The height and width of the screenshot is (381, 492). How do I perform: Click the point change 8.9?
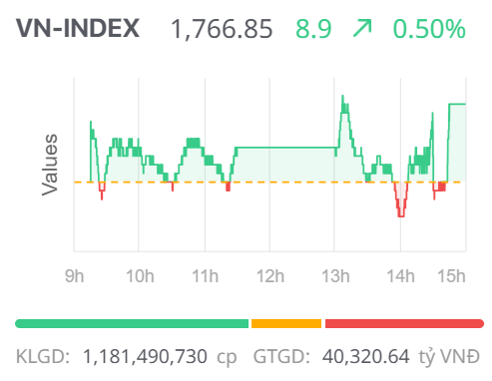(x=313, y=29)
